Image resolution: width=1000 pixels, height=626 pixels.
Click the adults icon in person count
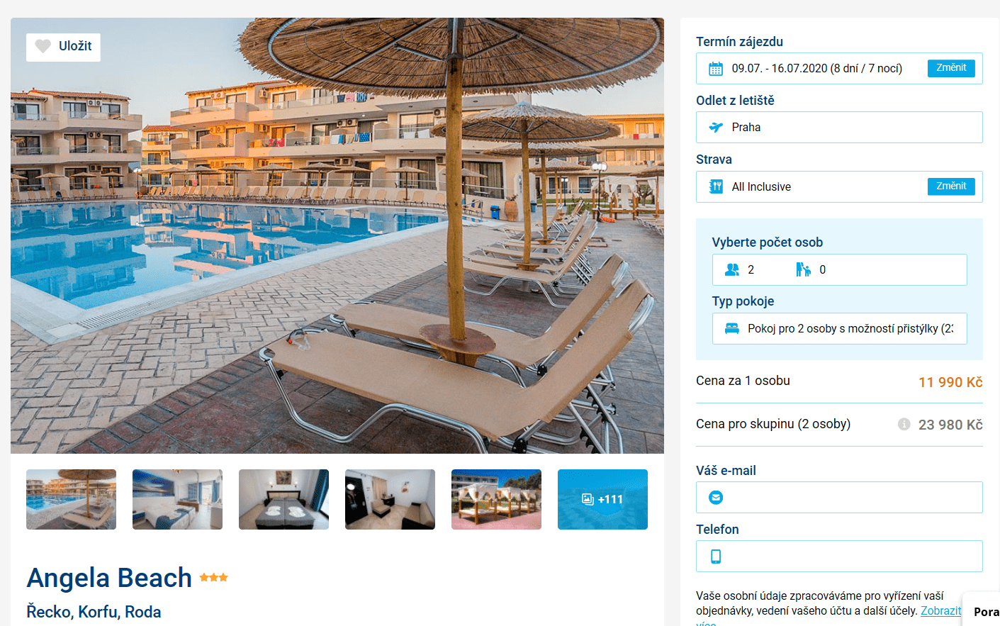732,269
